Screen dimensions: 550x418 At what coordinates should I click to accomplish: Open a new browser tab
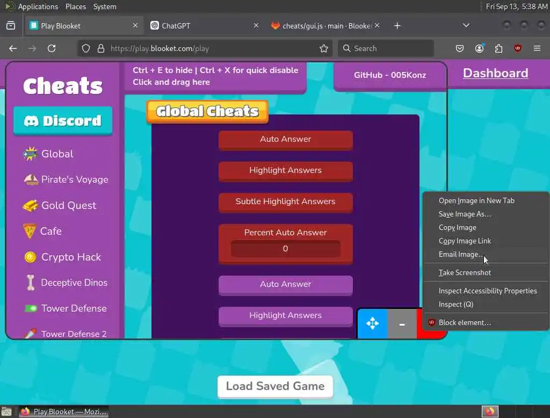click(x=397, y=26)
